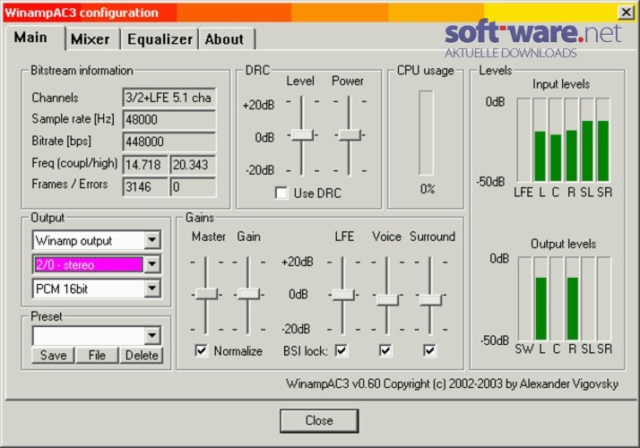Click the LFE gain slider handle
Screen dimensions: 640x448
342,294
